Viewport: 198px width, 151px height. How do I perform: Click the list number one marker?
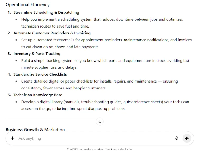click(x=9, y=12)
